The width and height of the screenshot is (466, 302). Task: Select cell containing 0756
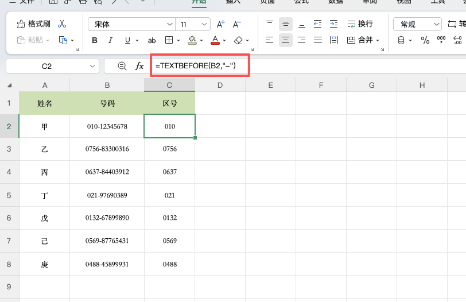pyautogui.click(x=170, y=149)
